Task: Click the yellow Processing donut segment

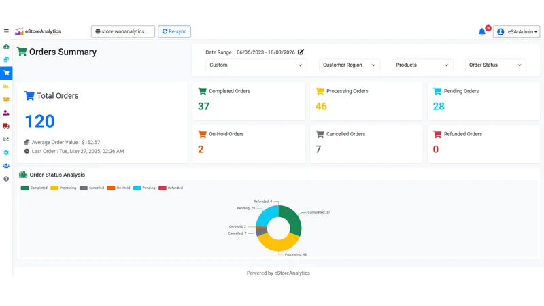Action: pyautogui.click(x=277, y=244)
